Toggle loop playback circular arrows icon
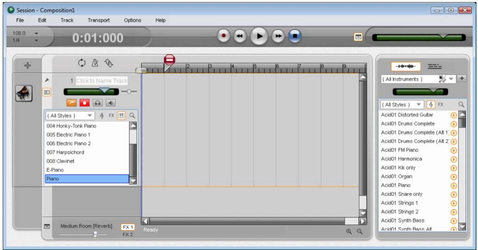 click(x=82, y=63)
